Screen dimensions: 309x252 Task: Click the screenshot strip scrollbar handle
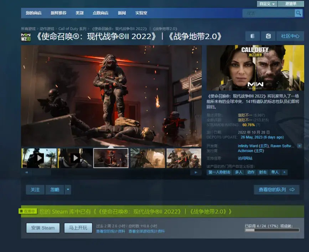42,173
